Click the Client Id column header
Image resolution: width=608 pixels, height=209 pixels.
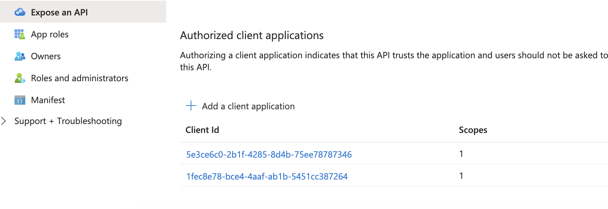tap(202, 130)
